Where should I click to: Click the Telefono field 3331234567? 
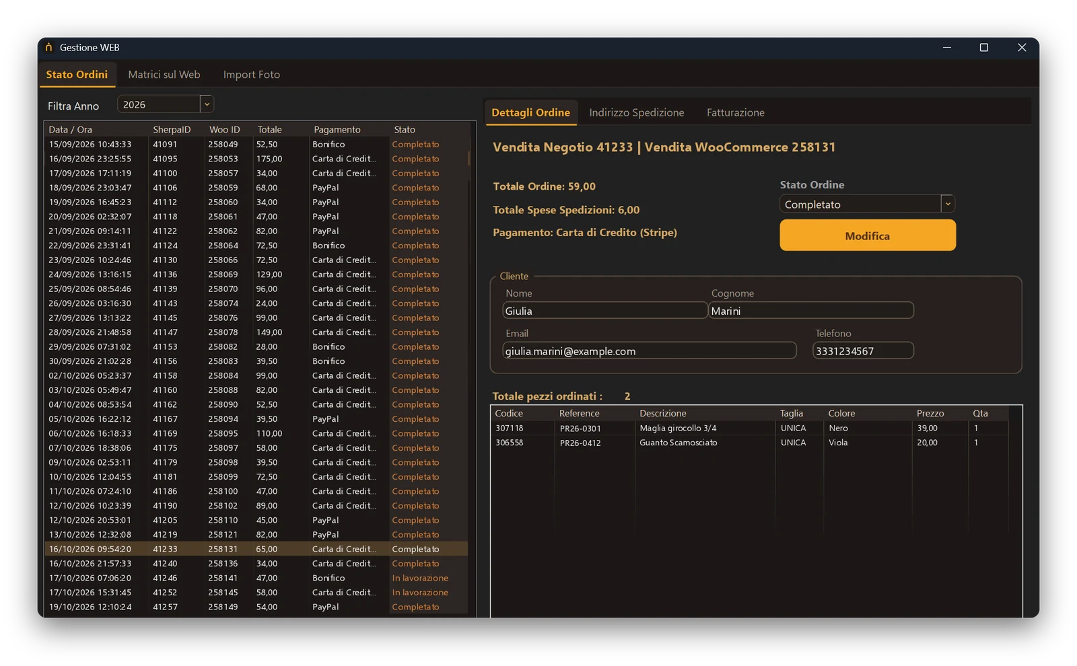(863, 350)
